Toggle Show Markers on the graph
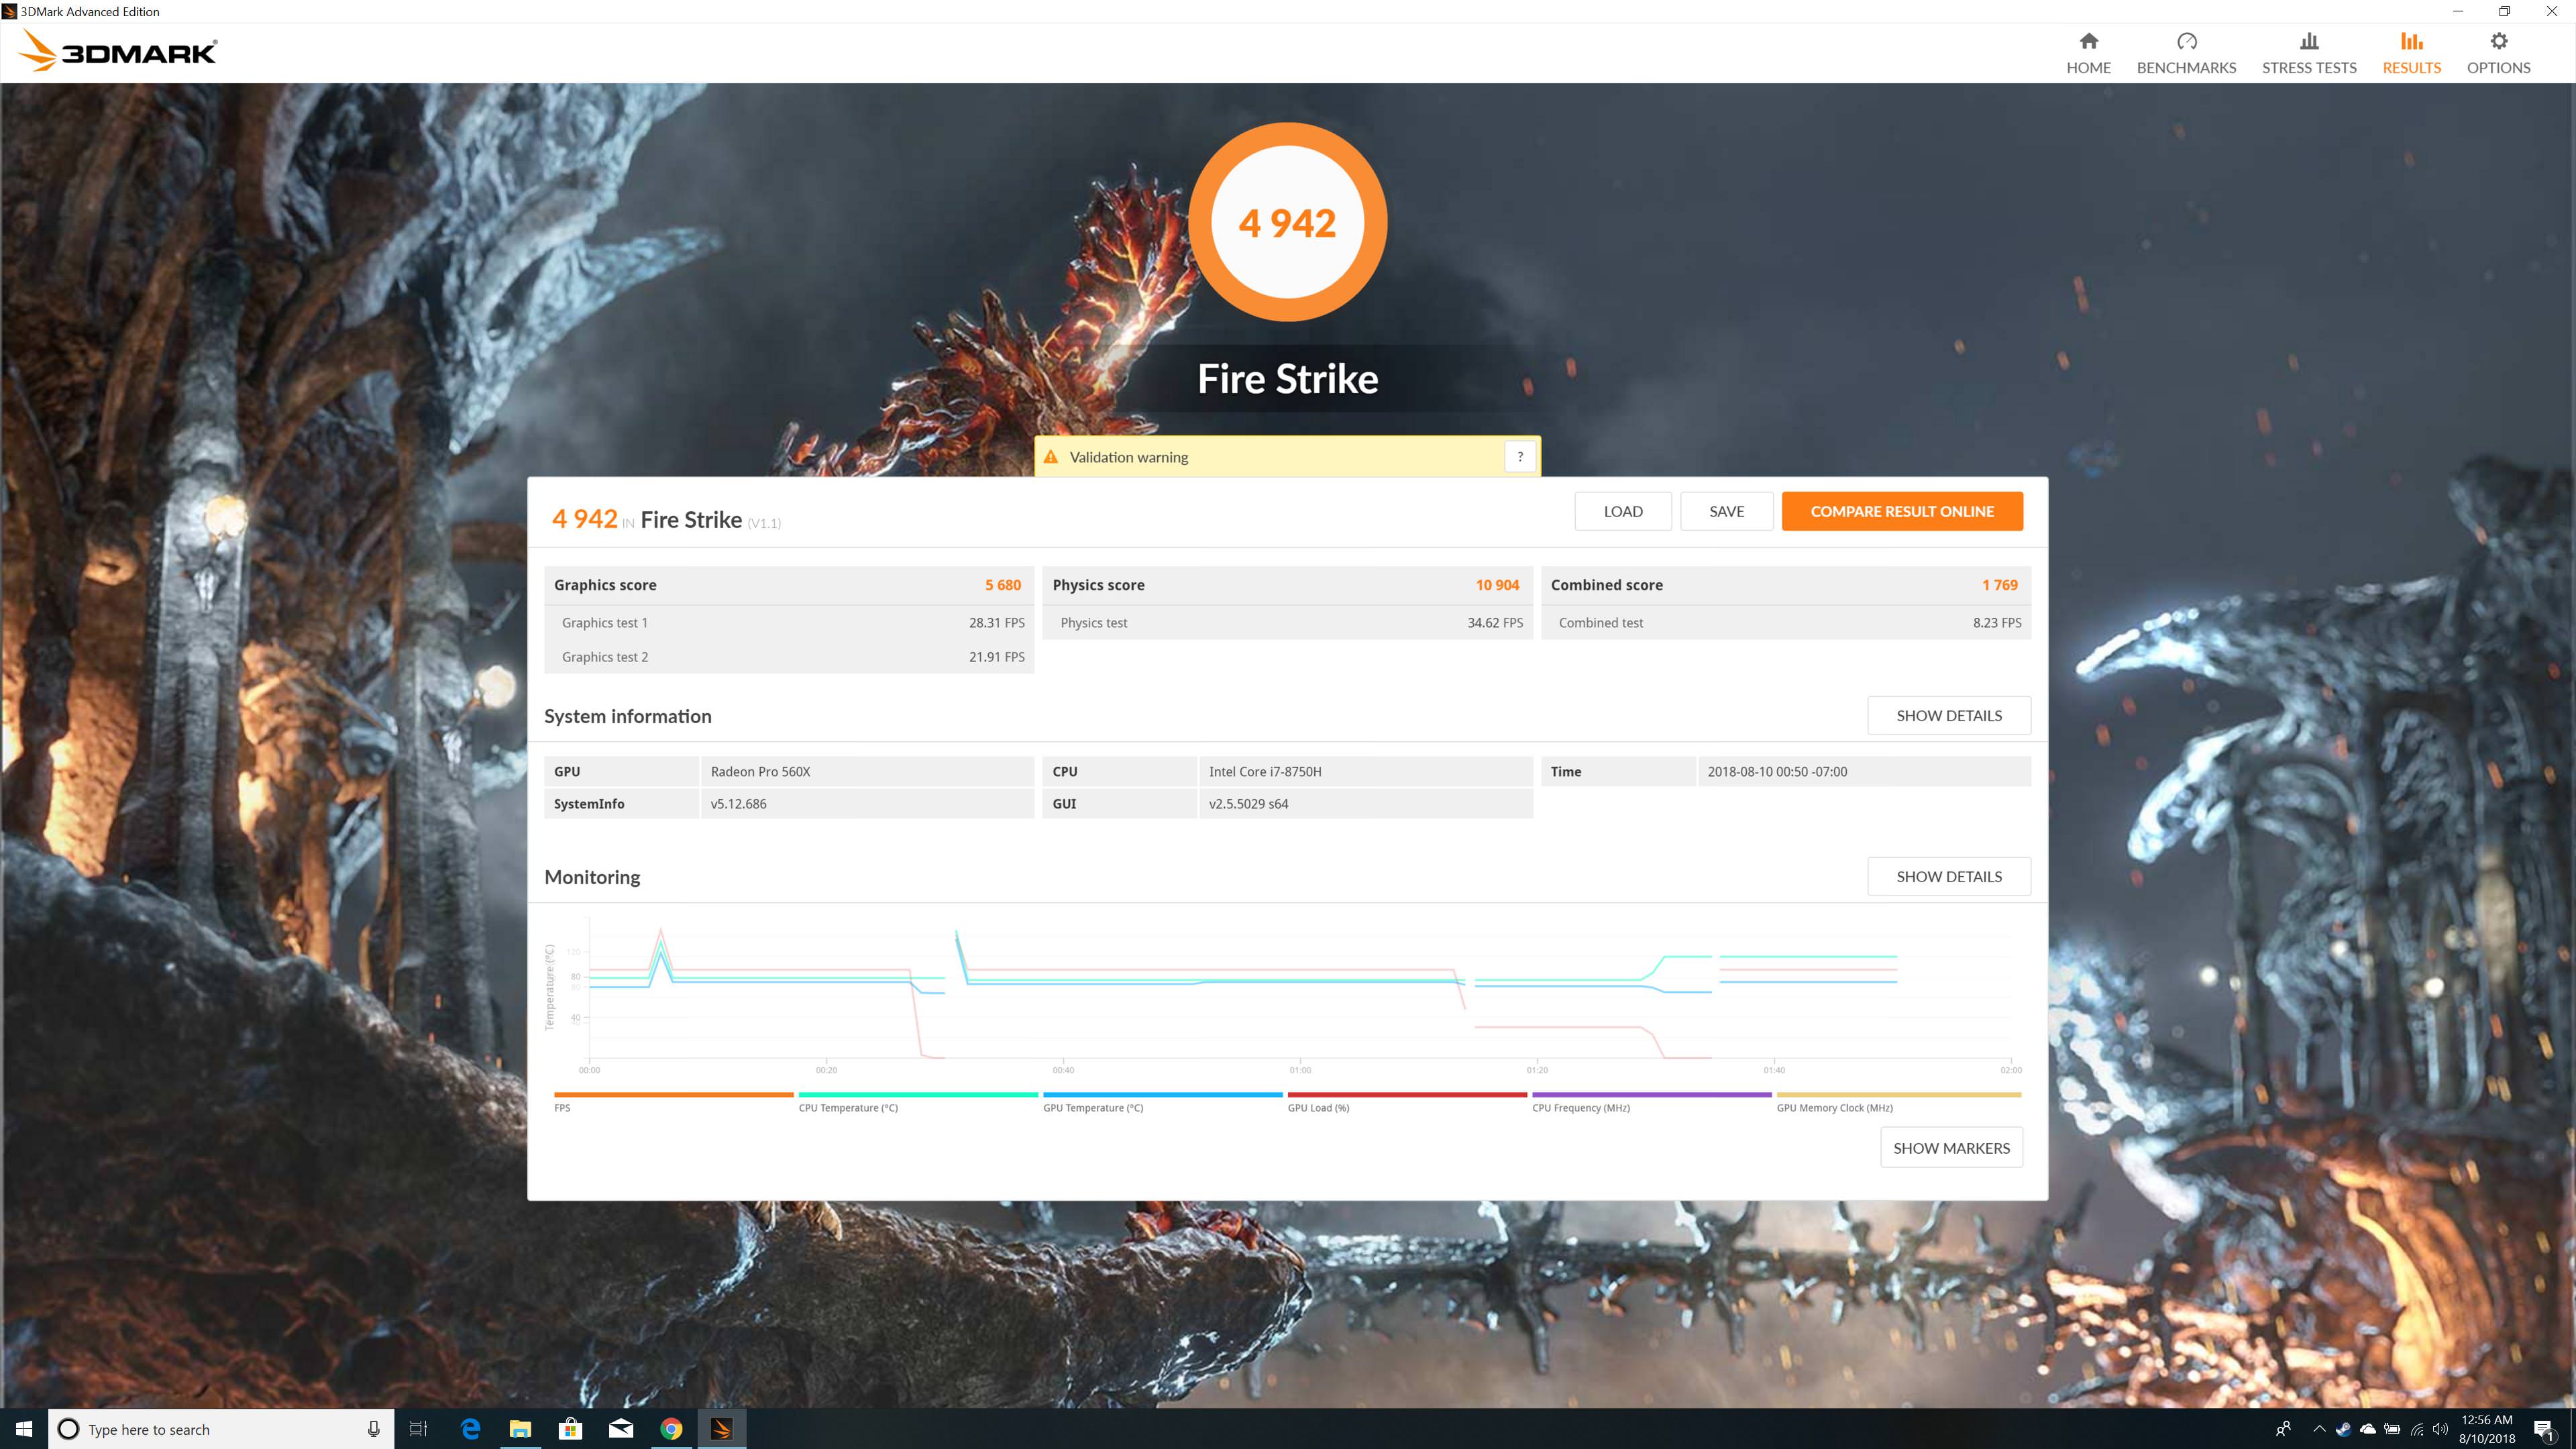Viewport: 2576px width, 1449px height. 1950,1148
